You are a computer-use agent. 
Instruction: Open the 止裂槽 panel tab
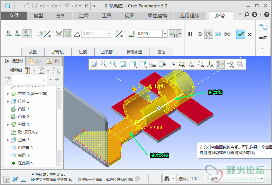tap(107, 52)
